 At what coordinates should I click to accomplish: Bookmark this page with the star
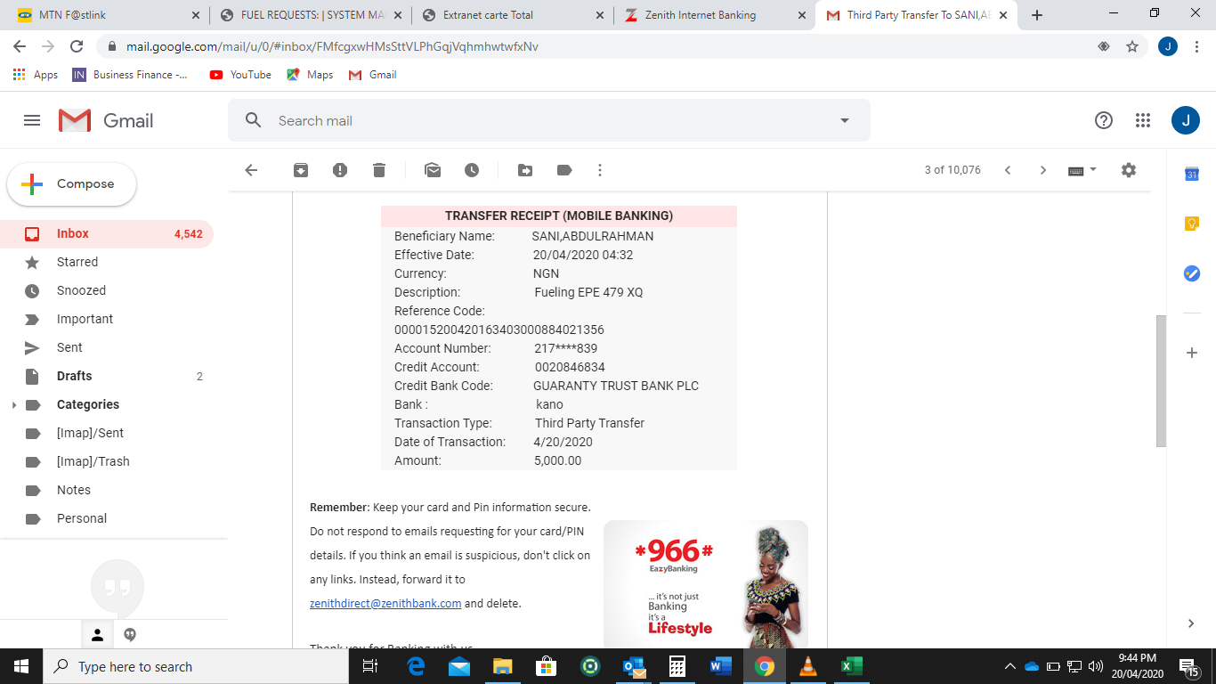[1132, 46]
